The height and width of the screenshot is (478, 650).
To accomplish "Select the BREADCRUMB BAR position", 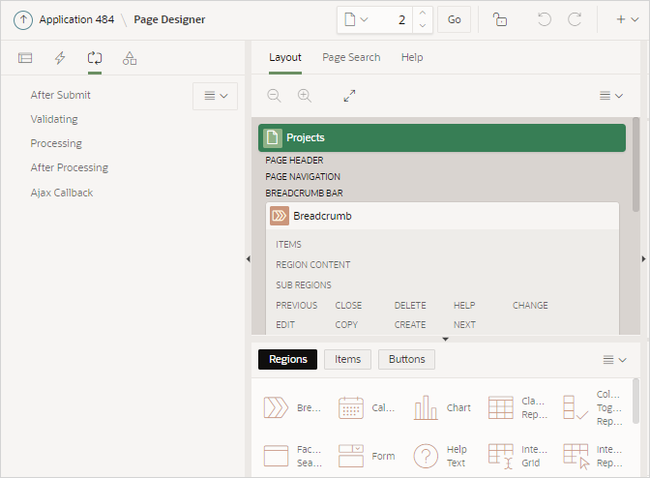I will tap(304, 194).
